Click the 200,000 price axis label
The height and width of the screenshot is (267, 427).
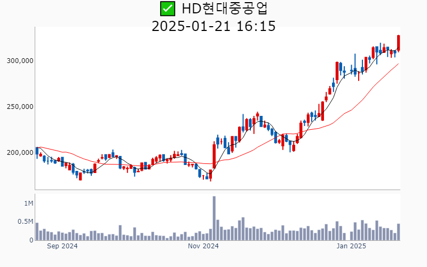20,153
